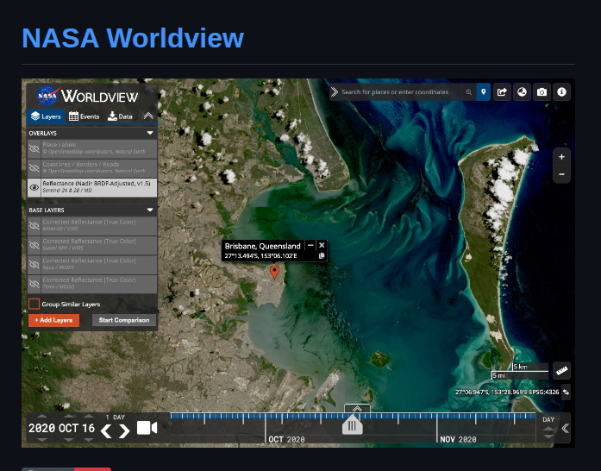Screen dimensions: 601x471
Task: Click the 2020 year field
Action: 41,428
